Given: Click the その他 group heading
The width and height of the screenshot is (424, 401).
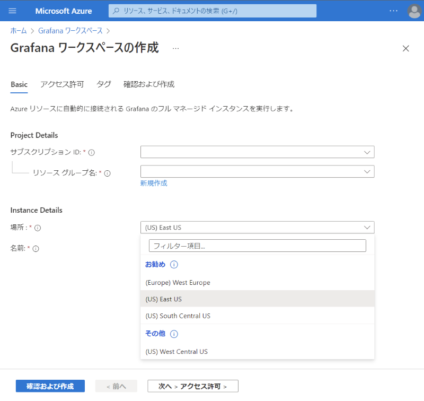Looking at the screenshot, I should (x=155, y=334).
